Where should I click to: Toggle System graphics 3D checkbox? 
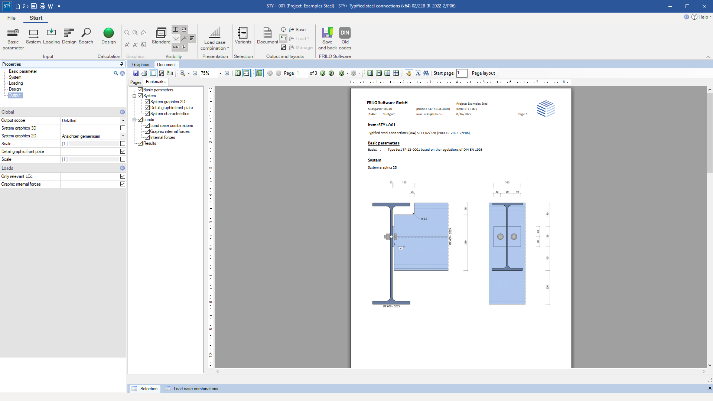click(x=123, y=128)
